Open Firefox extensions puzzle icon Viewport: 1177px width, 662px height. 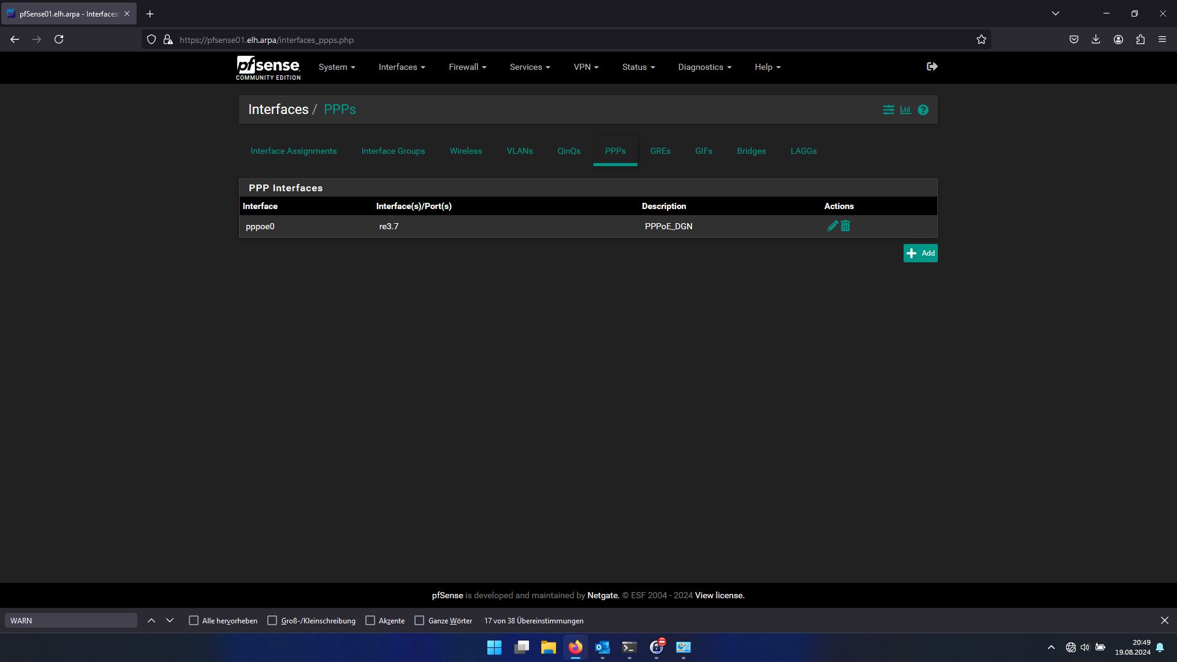1140,40
